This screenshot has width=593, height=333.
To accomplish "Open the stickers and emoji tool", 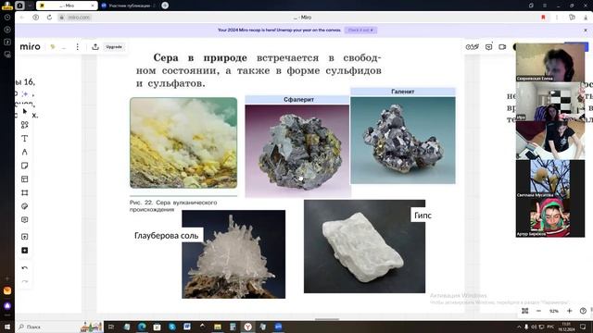I will 25,206.
